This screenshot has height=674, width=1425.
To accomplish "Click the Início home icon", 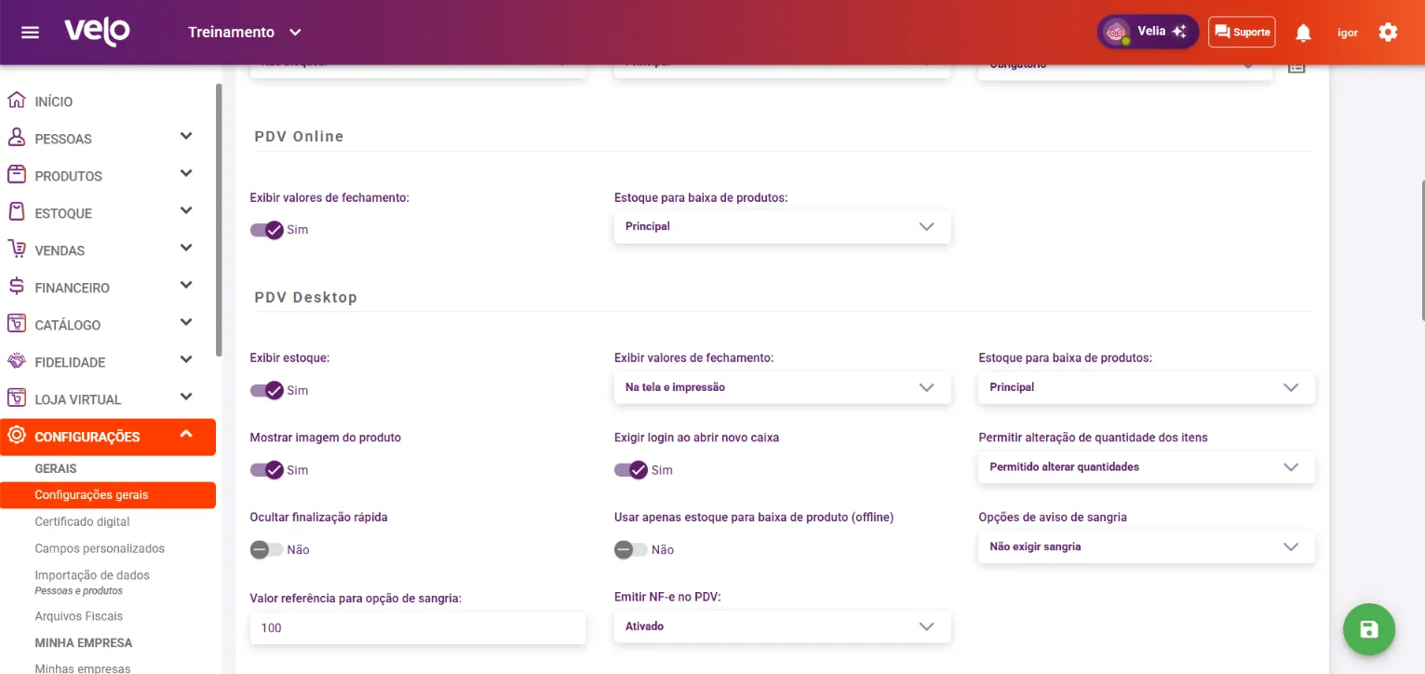I will (x=16, y=101).
